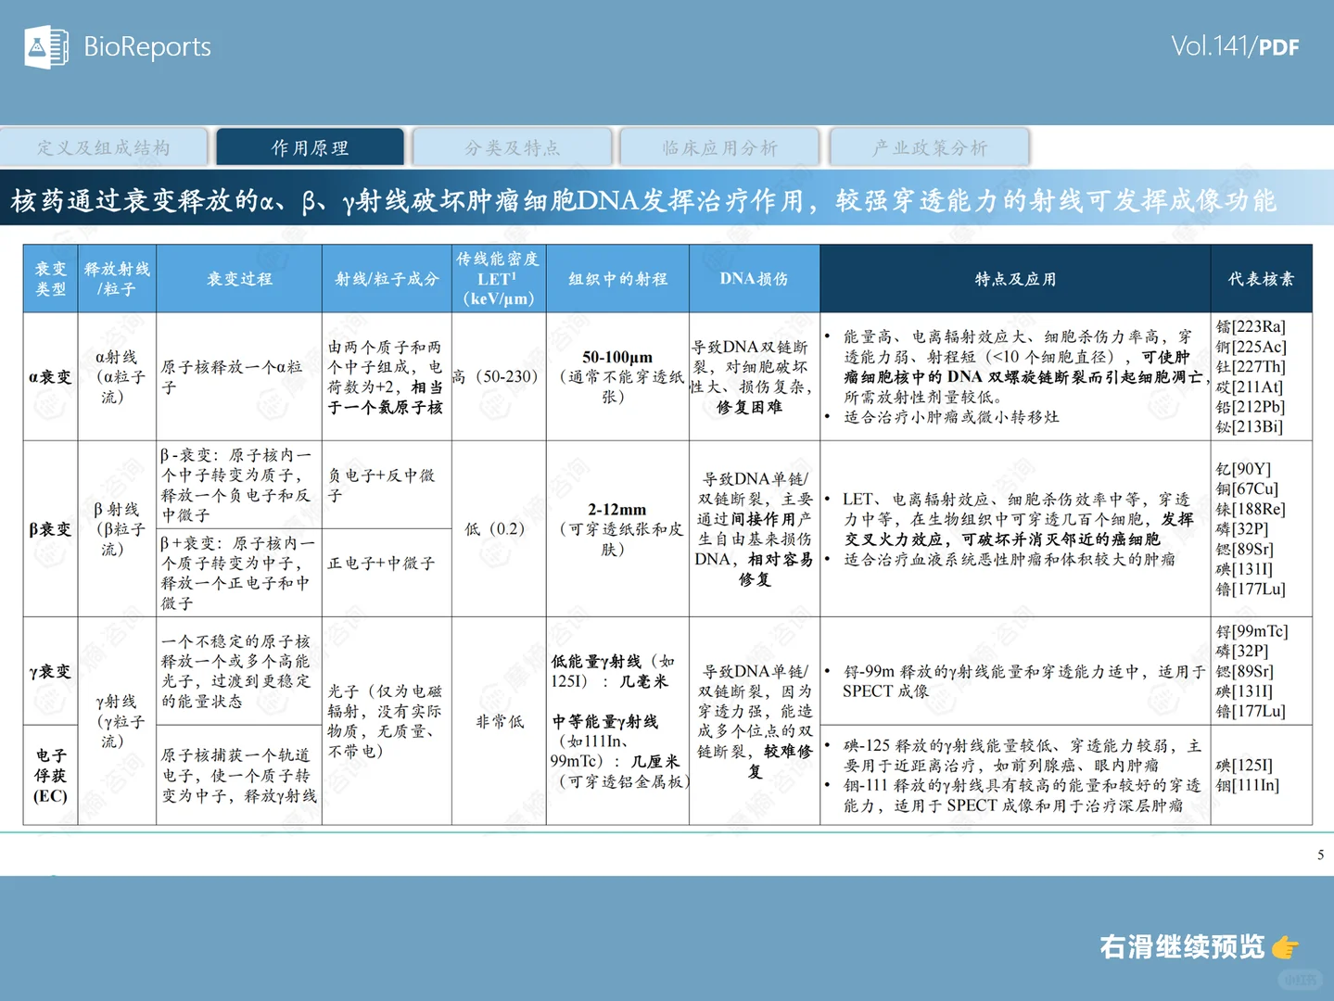Switch to the 作用原理 tab
The image size is (1334, 1001).
coord(310,146)
